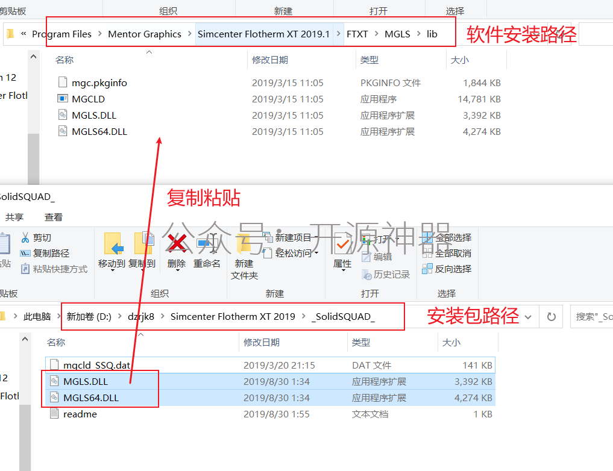Viewport: 613px width, 471px height.
Task: Create a folder with 新建文件夹
Action: (x=244, y=257)
